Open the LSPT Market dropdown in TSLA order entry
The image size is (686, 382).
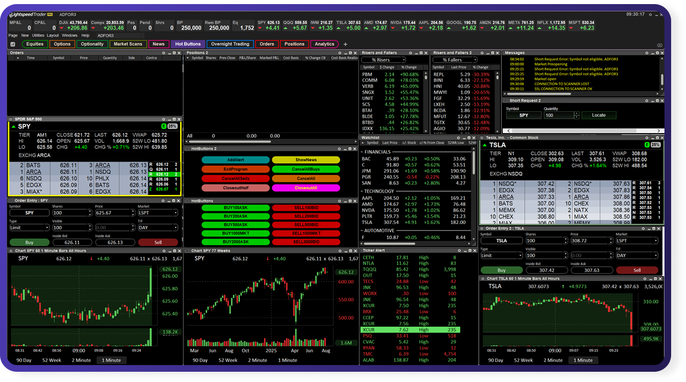click(637, 240)
